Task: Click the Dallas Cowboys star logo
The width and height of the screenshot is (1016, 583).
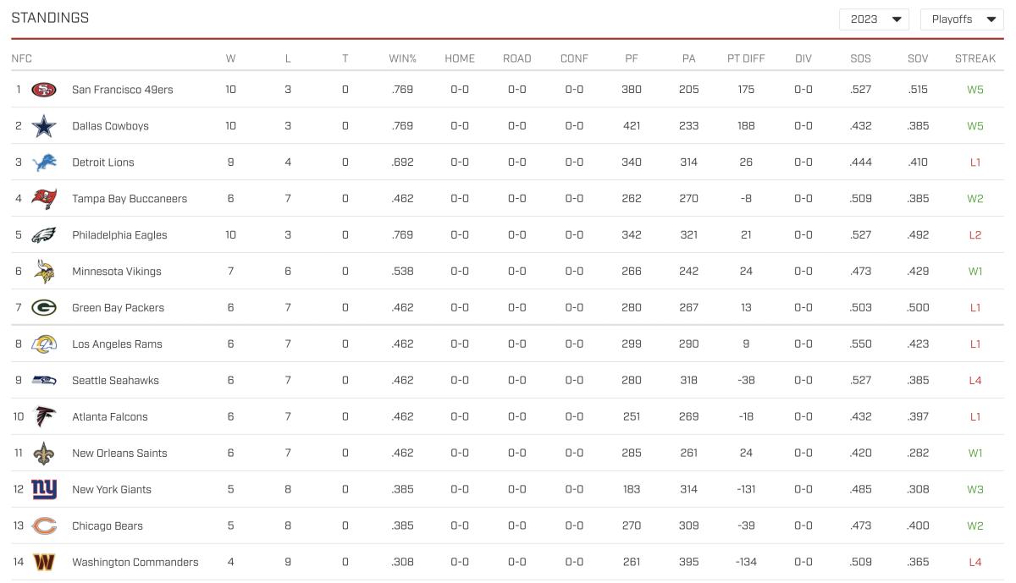Action: coord(44,126)
